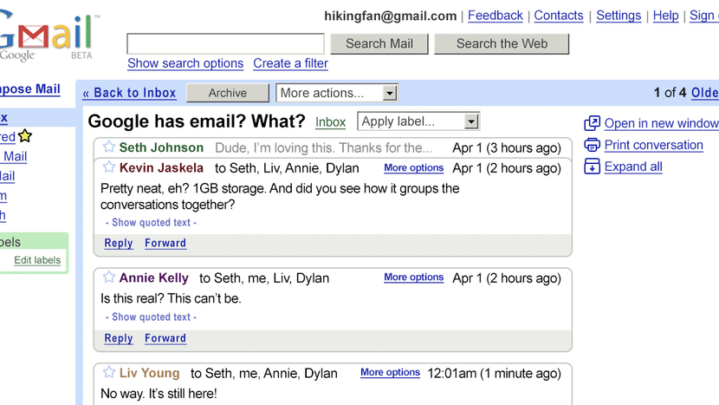719x405 pixels.
Task: Click sender name Kevin Jaskela
Action: point(161,168)
